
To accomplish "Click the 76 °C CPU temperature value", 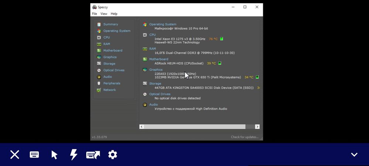I will 213,39.
